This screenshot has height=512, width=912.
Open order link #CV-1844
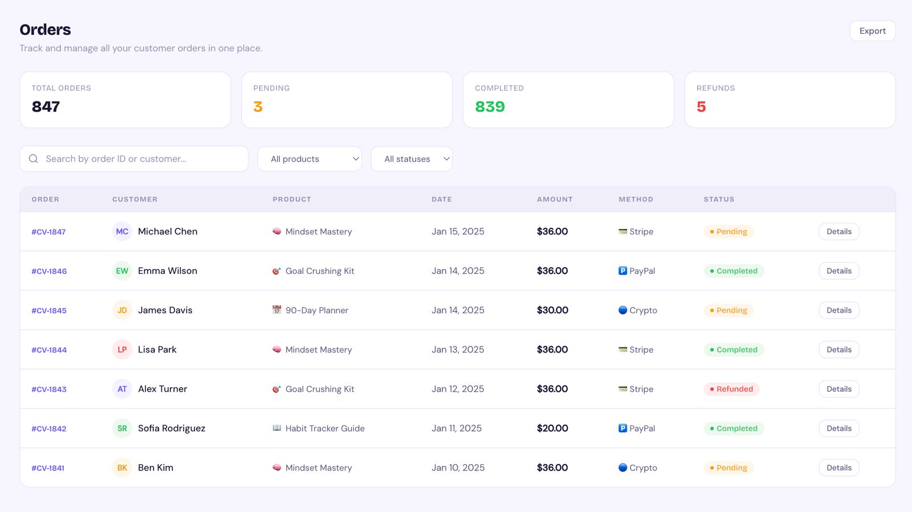point(49,350)
